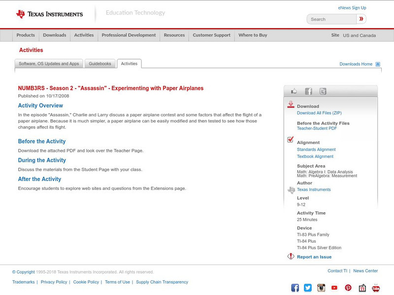Click the 'TI-84 Plus Silver Edition' device entry
This screenshot has height=295, width=394.
point(319,248)
